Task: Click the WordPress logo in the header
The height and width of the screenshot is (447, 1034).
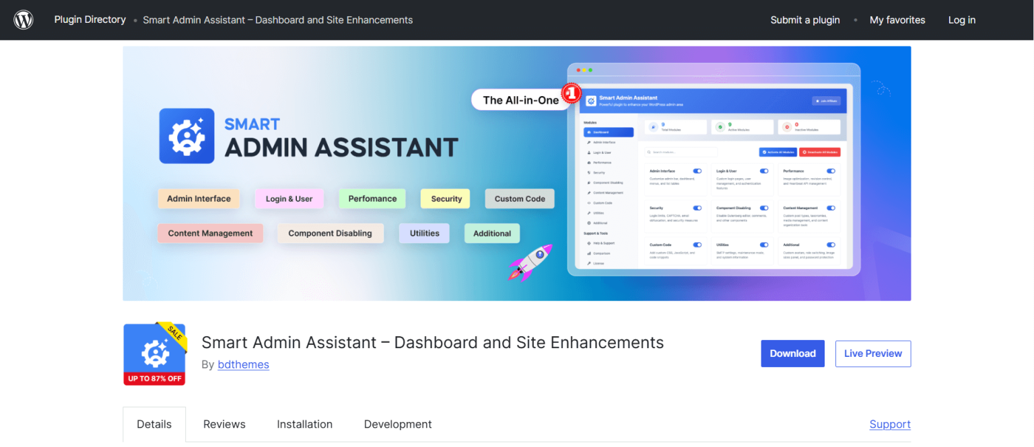Action: [x=24, y=20]
